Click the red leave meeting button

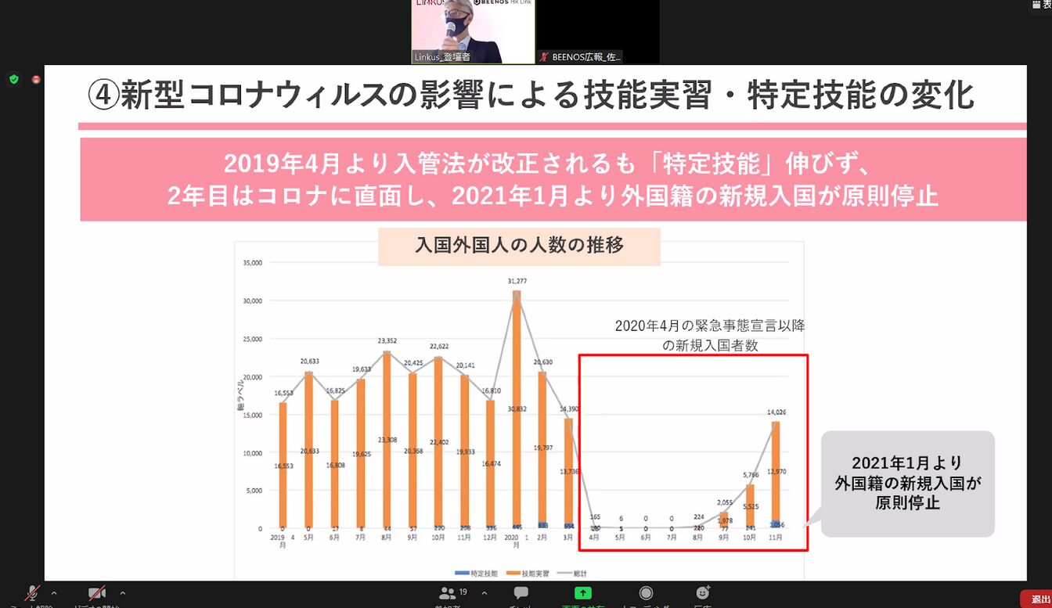tap(1037, 599)
